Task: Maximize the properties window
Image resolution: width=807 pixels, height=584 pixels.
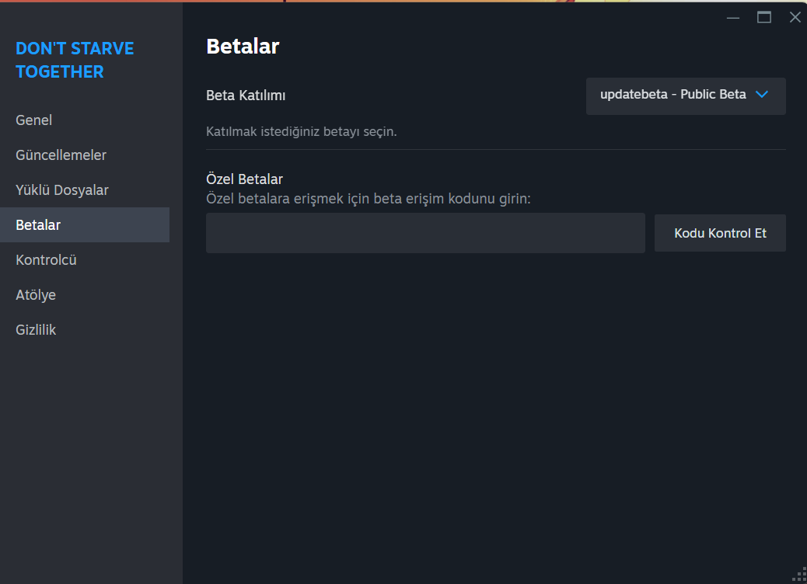Action: pyautogui.click(x=764, y=18)
